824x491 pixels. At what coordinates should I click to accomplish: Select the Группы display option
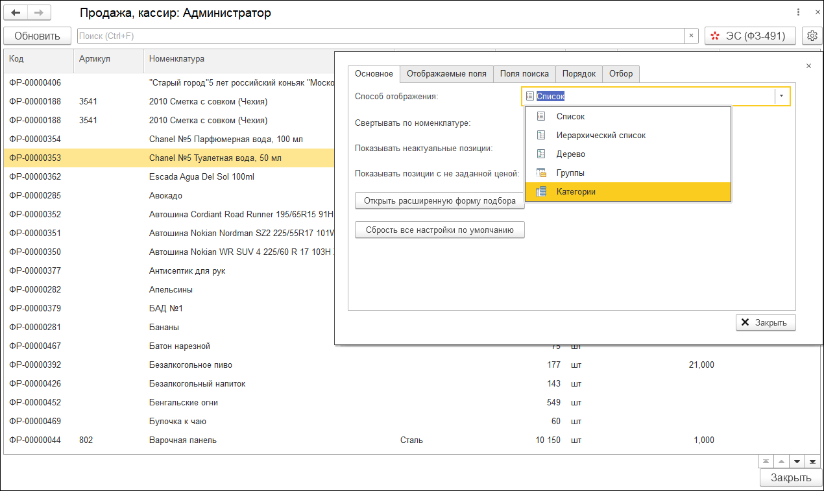click(x=570, y=173)
